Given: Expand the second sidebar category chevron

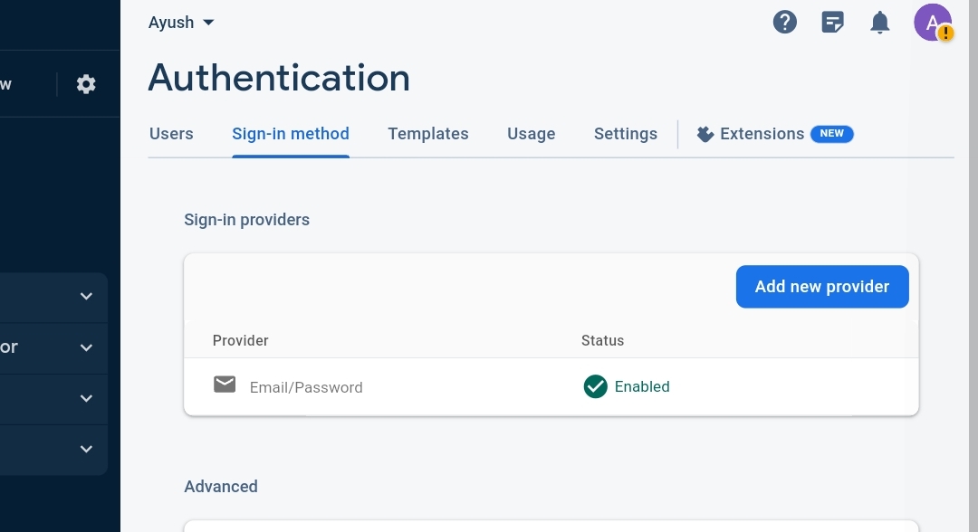Looking at the screenshot, I should coord(86,347).
